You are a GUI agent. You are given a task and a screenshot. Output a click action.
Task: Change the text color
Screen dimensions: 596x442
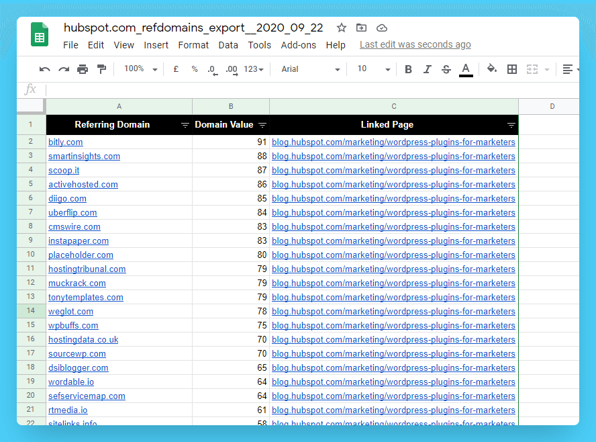[466, 69]
